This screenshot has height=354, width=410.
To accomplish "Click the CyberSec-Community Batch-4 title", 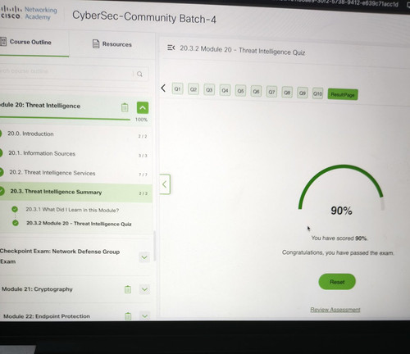I will coord(144,17).
